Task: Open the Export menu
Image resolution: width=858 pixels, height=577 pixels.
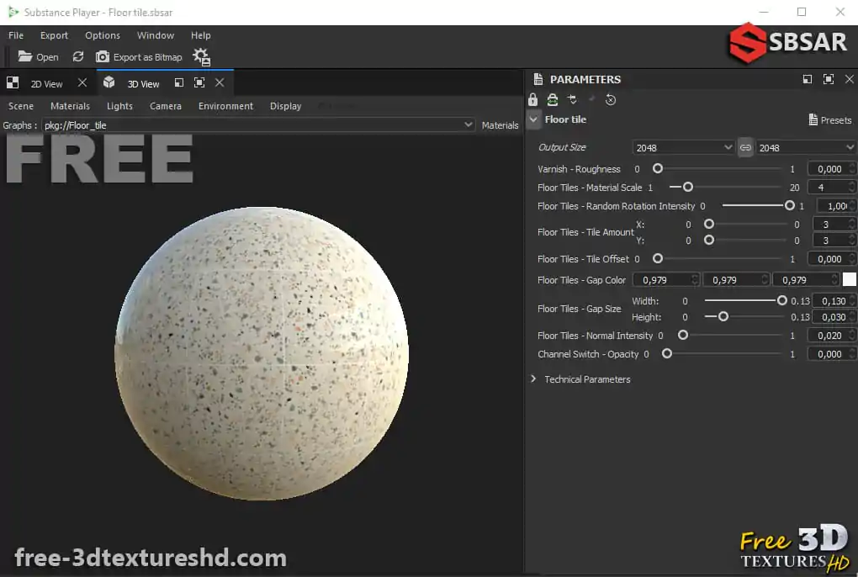Action: 54,35
